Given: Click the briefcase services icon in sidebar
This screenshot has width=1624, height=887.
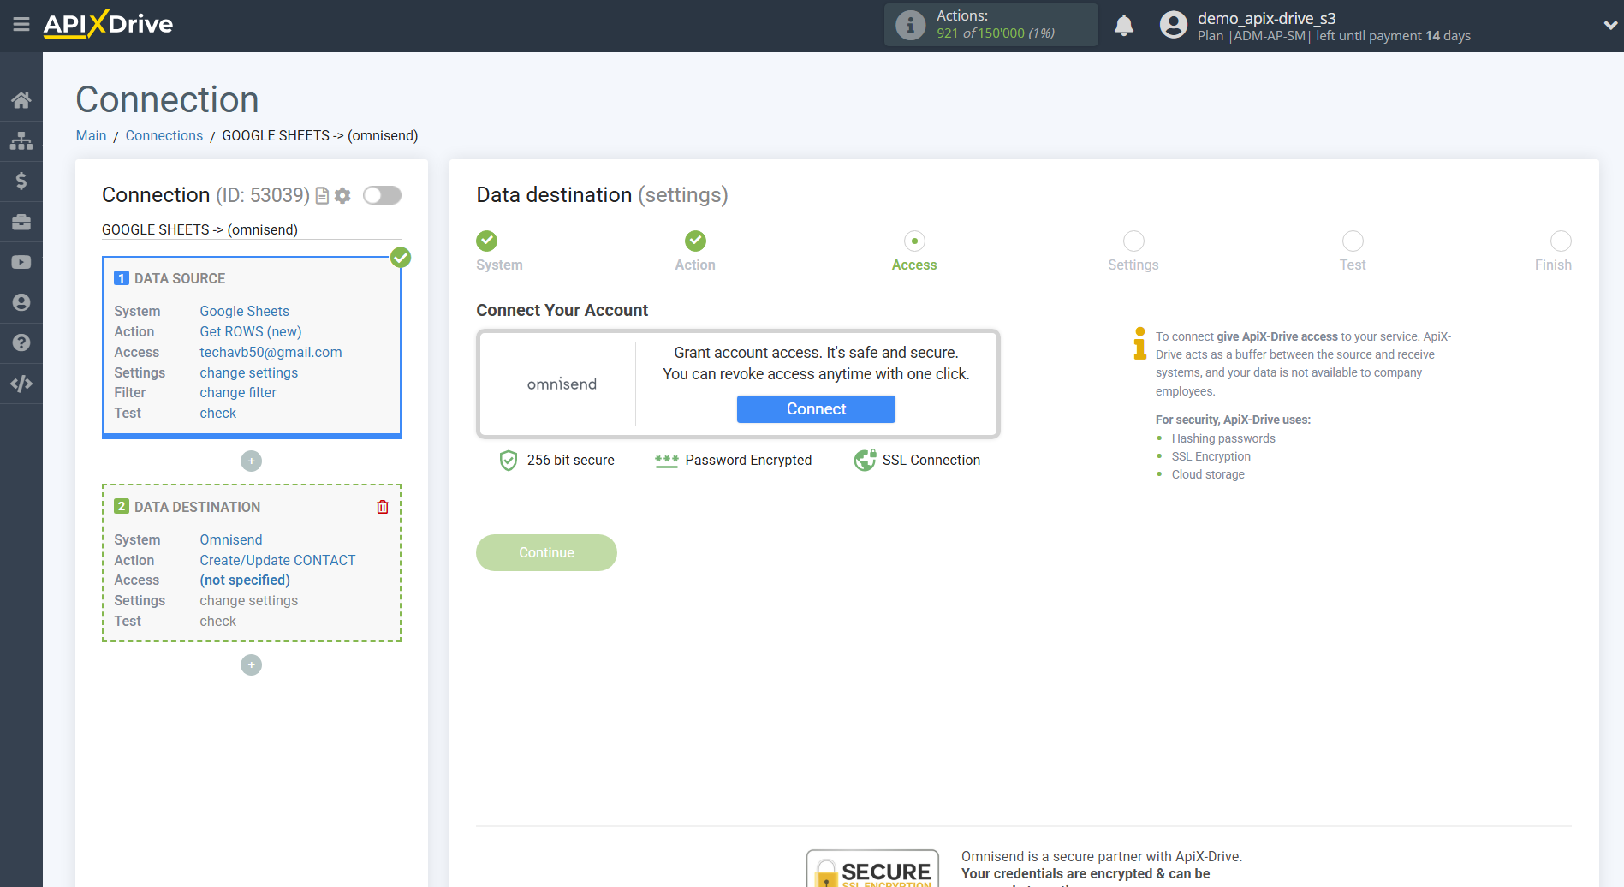Looking at the screenshot, I should tap(21, 221).
